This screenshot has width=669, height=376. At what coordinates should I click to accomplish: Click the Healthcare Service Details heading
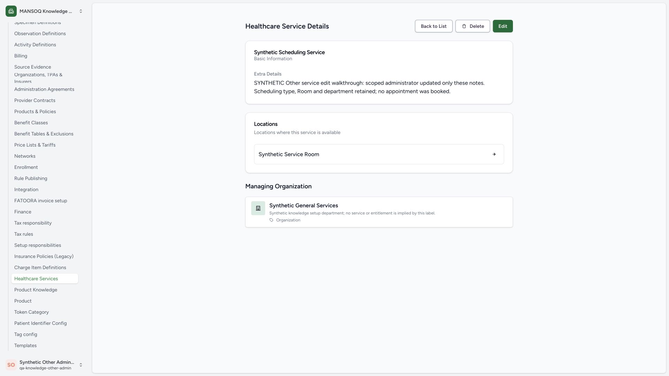click(287, 26)
